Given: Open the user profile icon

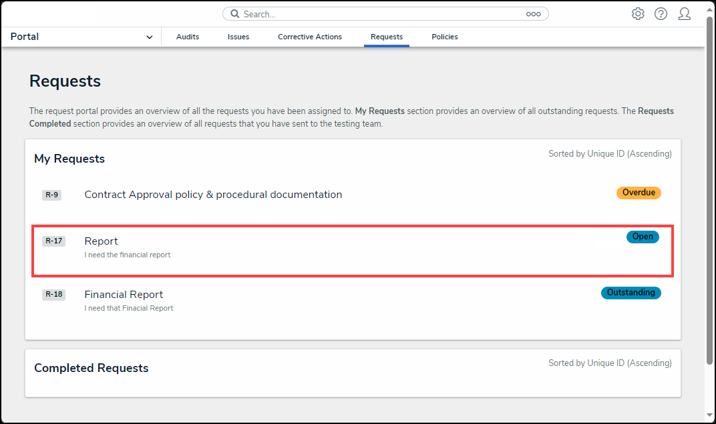Looking at the screenshot, I should [x=684, y=14].
